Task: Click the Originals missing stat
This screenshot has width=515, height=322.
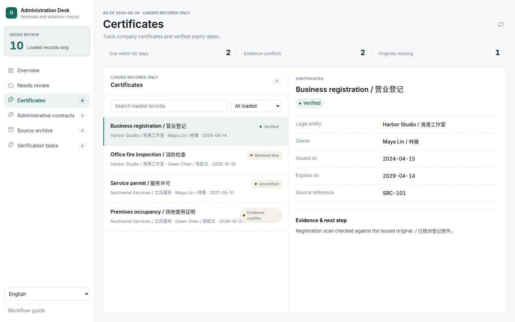Action: pos(439,53)
